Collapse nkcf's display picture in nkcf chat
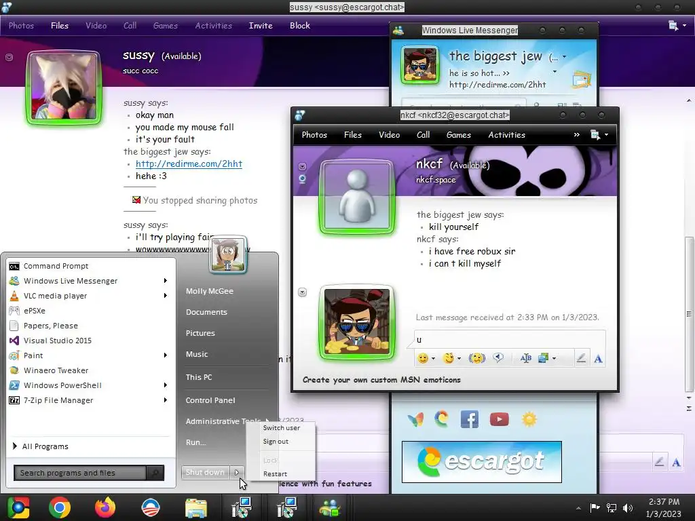The height and width of the screenshot is (521, 695). pyautogui.click(x=302, y=167)
